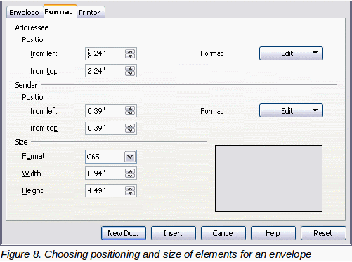Decrease the envelope Height value
The height and width of the screenshot is (262, 352).
130,193
